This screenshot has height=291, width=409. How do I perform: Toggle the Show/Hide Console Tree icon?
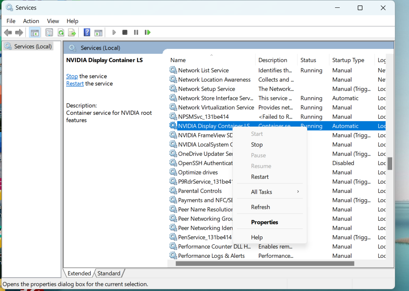click(x=34, y=32)
